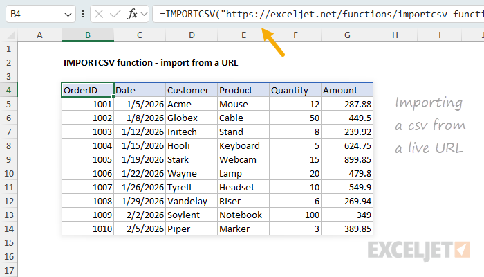Select row 2 header

click(8, 63)
